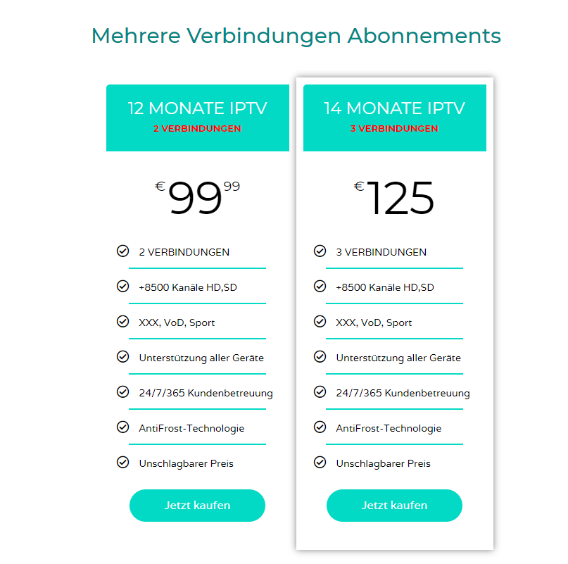Screen dimensions: 568x564
Task: Click checkmark by AntiFrost-Technologie in 12-month plan
Action: click(x=122, y=427)
